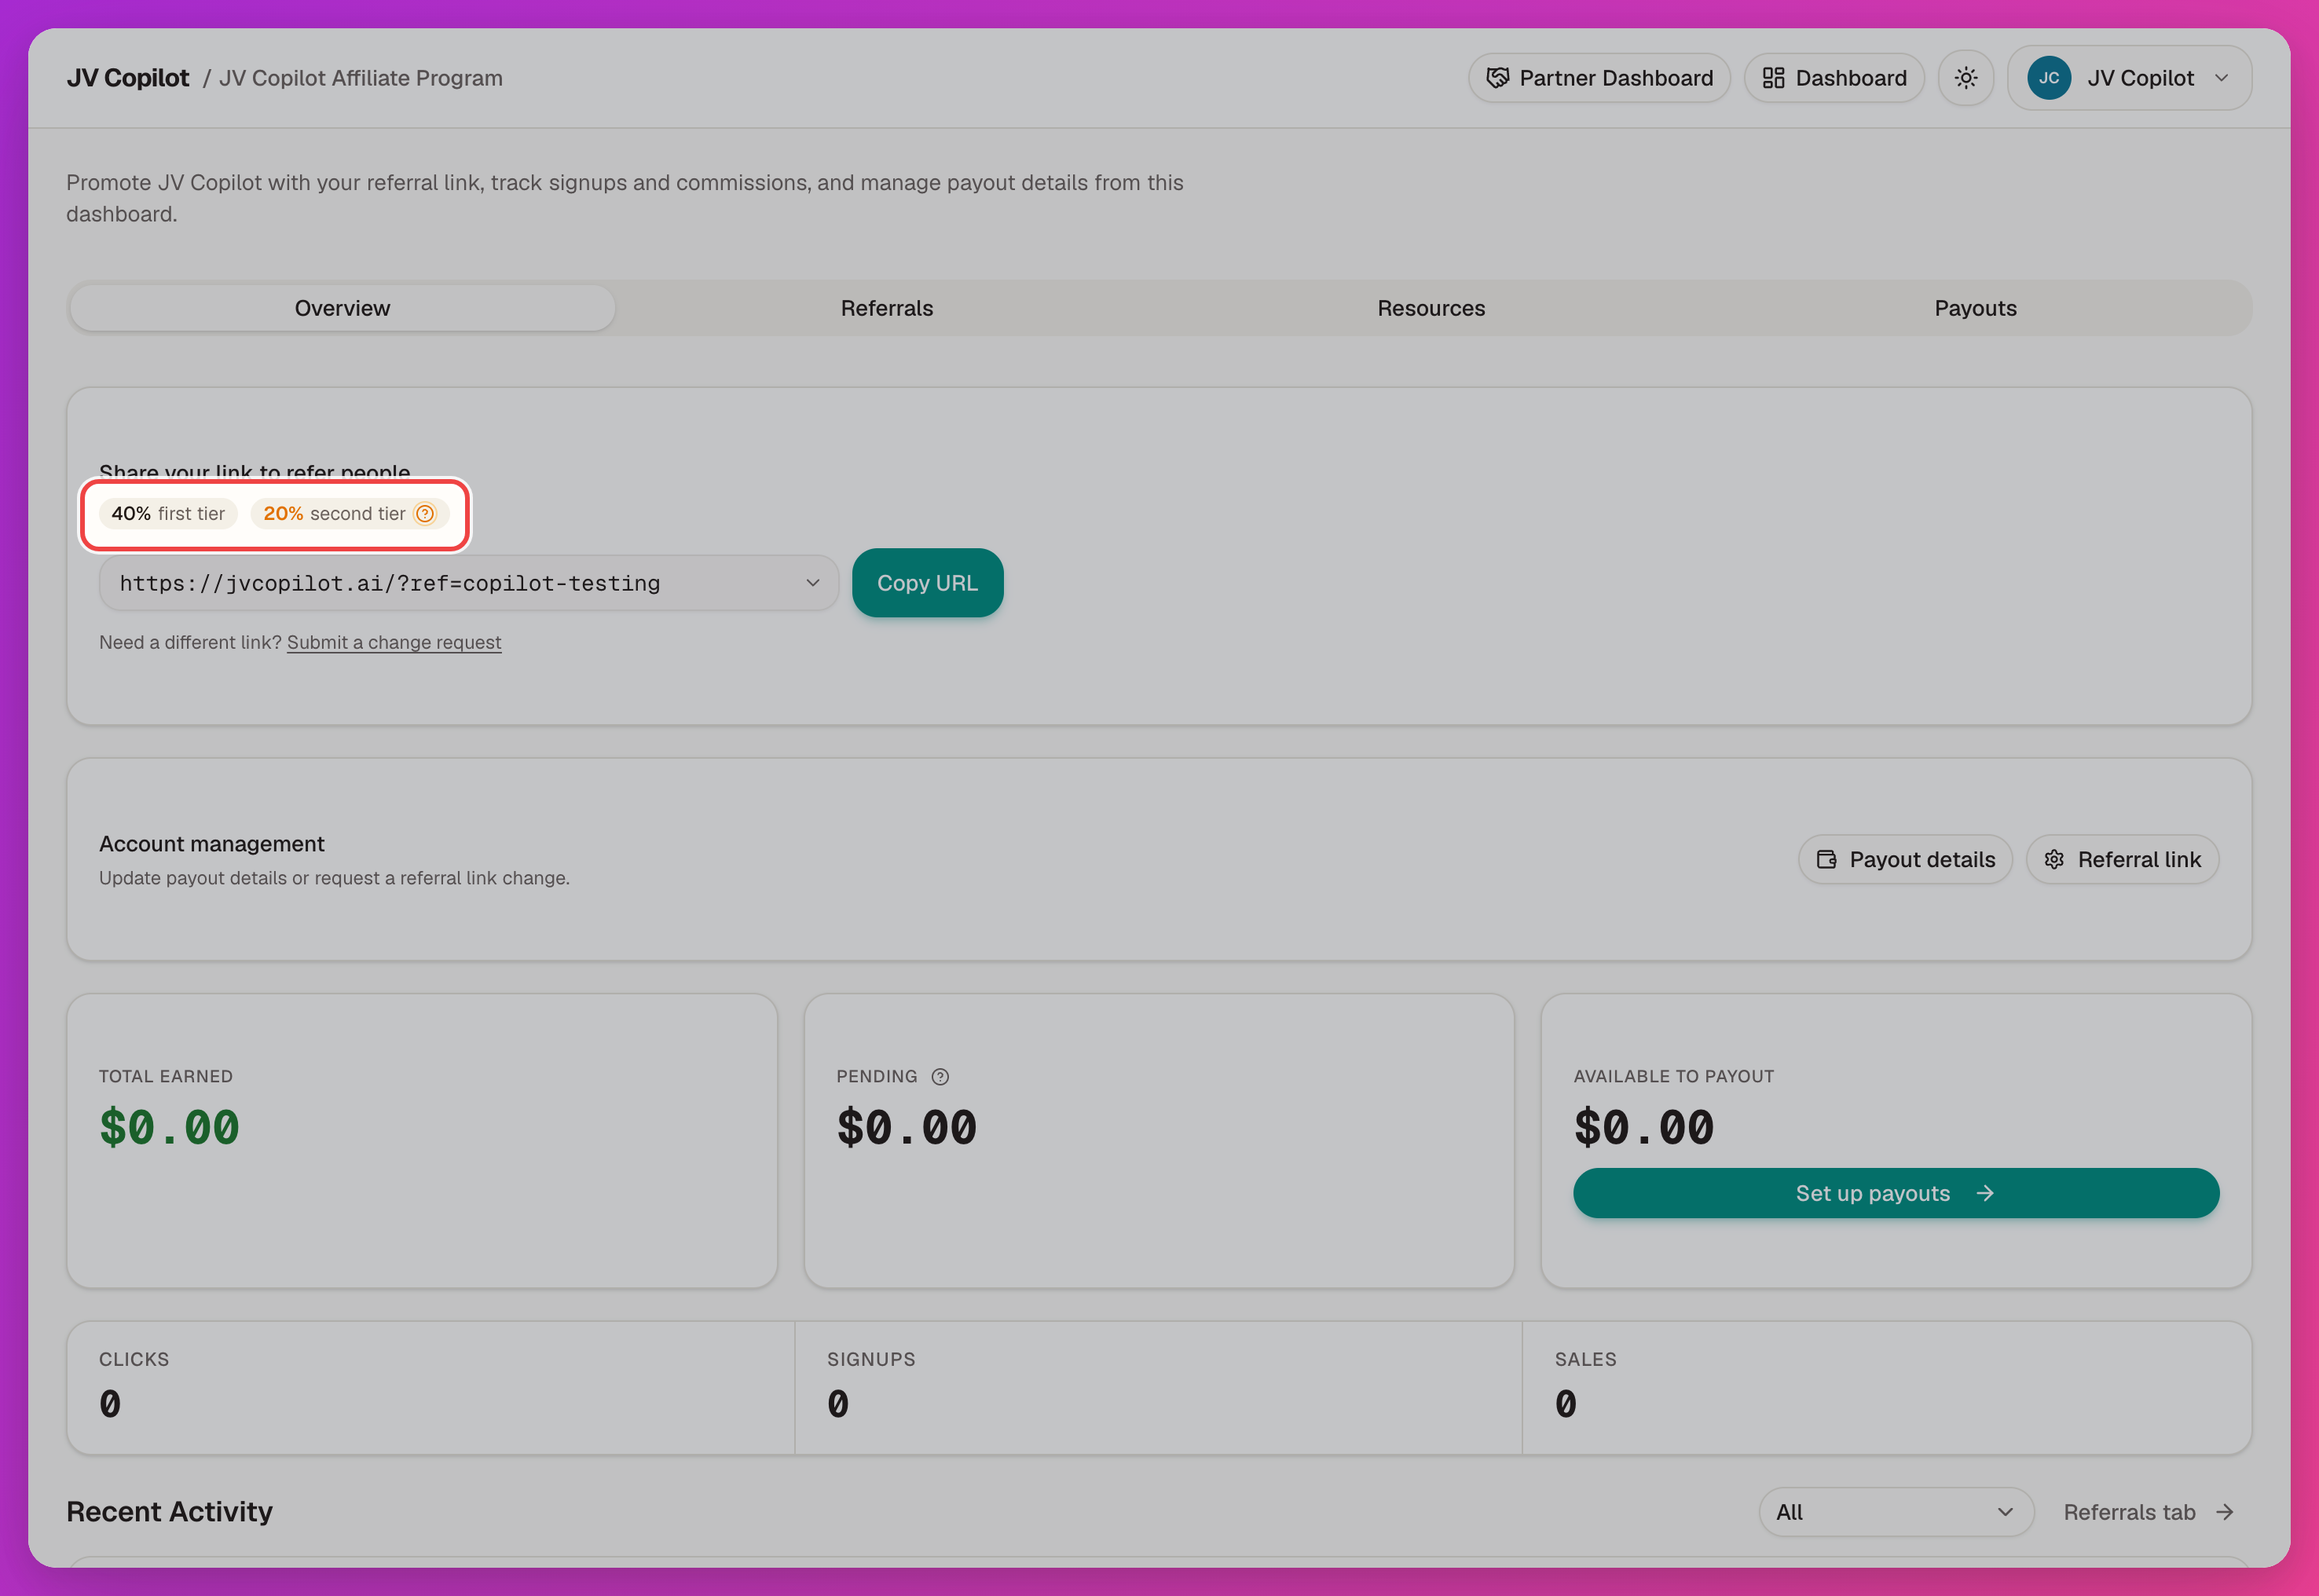Click JV Copilot Affiliate Program breadcrumb
The image size is (2319, 1596).
point(361,78)
